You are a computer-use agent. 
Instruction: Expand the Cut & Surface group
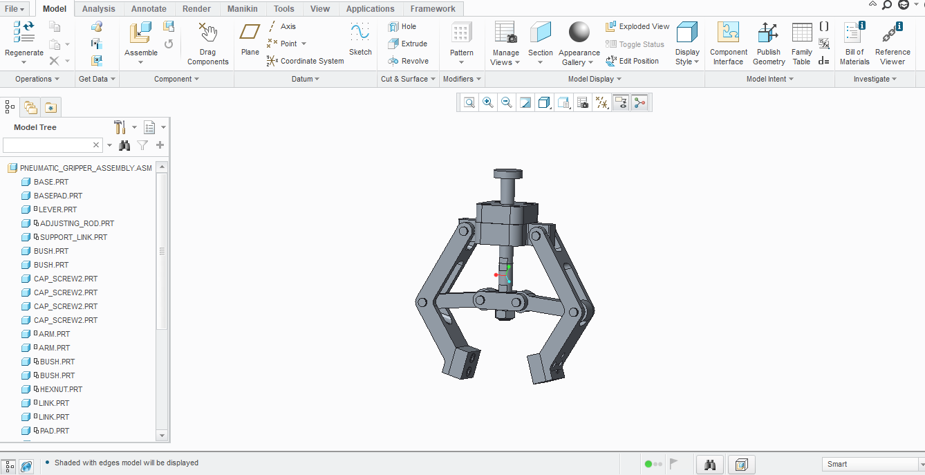point(409,79)
